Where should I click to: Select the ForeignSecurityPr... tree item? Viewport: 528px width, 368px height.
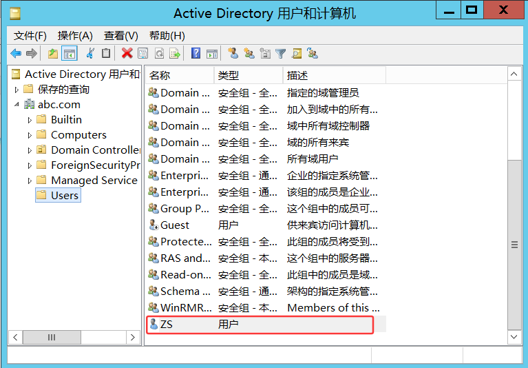(x=95, y=165)
